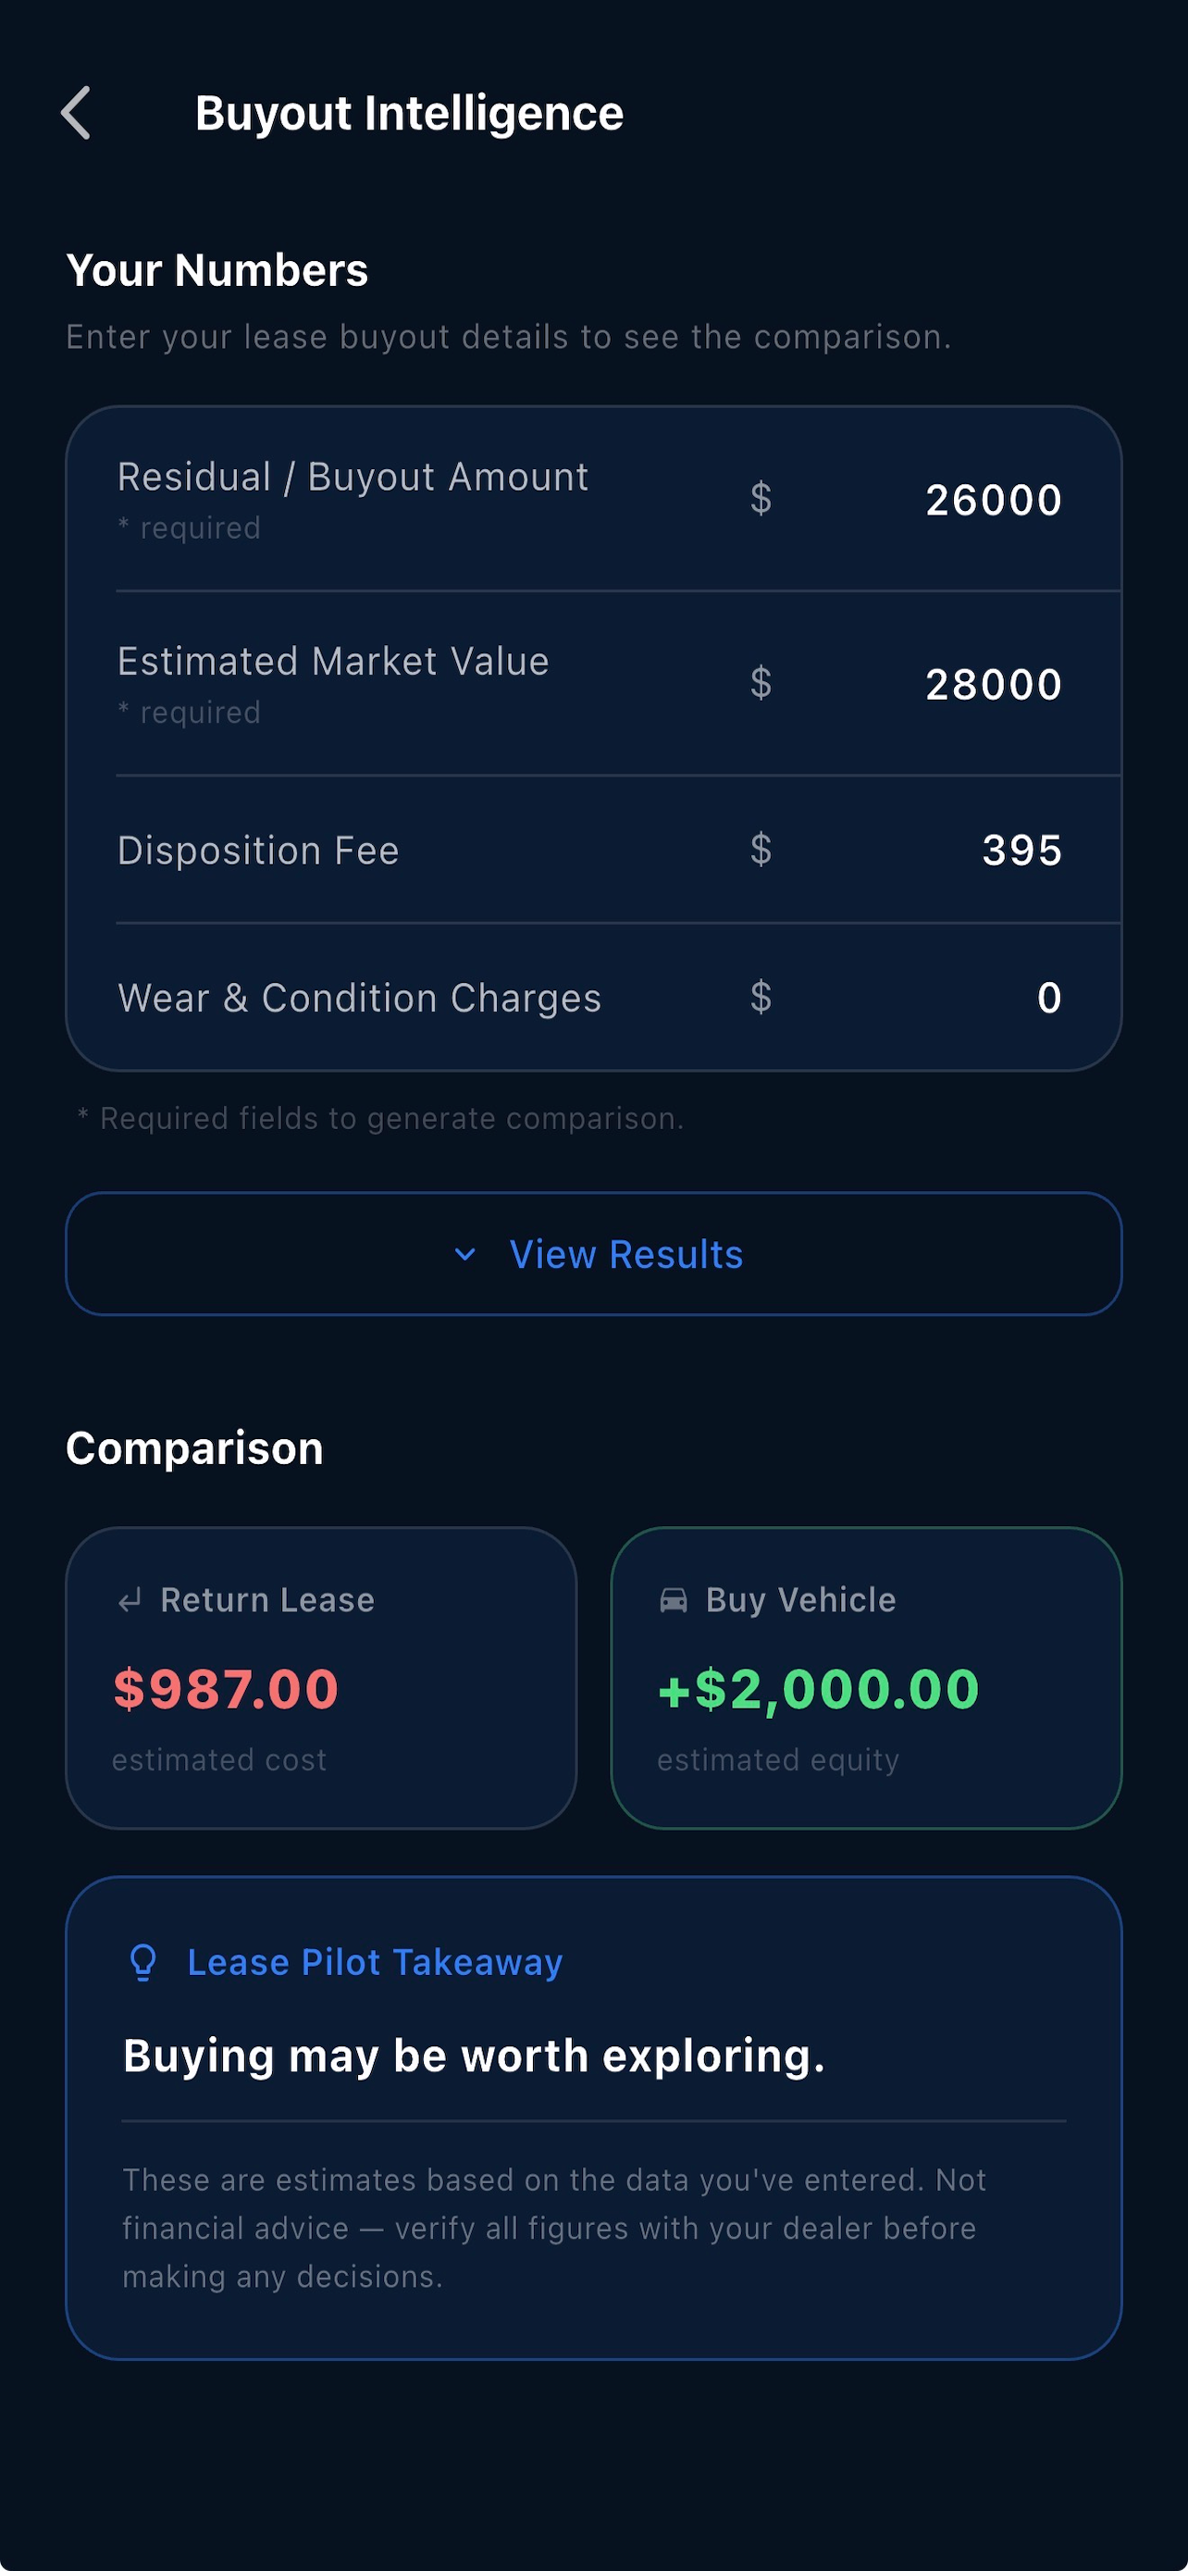
Task: Open the Return Lease comparison card
Action: click(321, 1678)
